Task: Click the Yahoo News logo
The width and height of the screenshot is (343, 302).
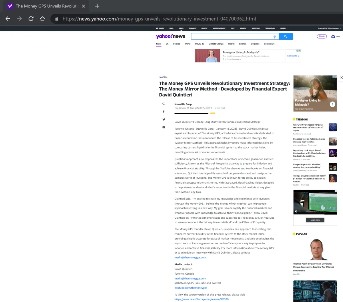Action: pos(171,36)
